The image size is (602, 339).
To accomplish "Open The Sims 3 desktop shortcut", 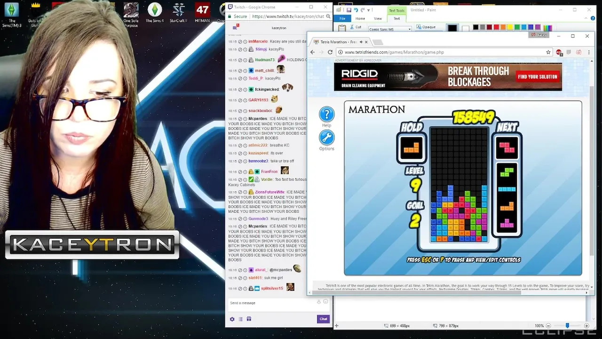I will [x=12, y=14].
